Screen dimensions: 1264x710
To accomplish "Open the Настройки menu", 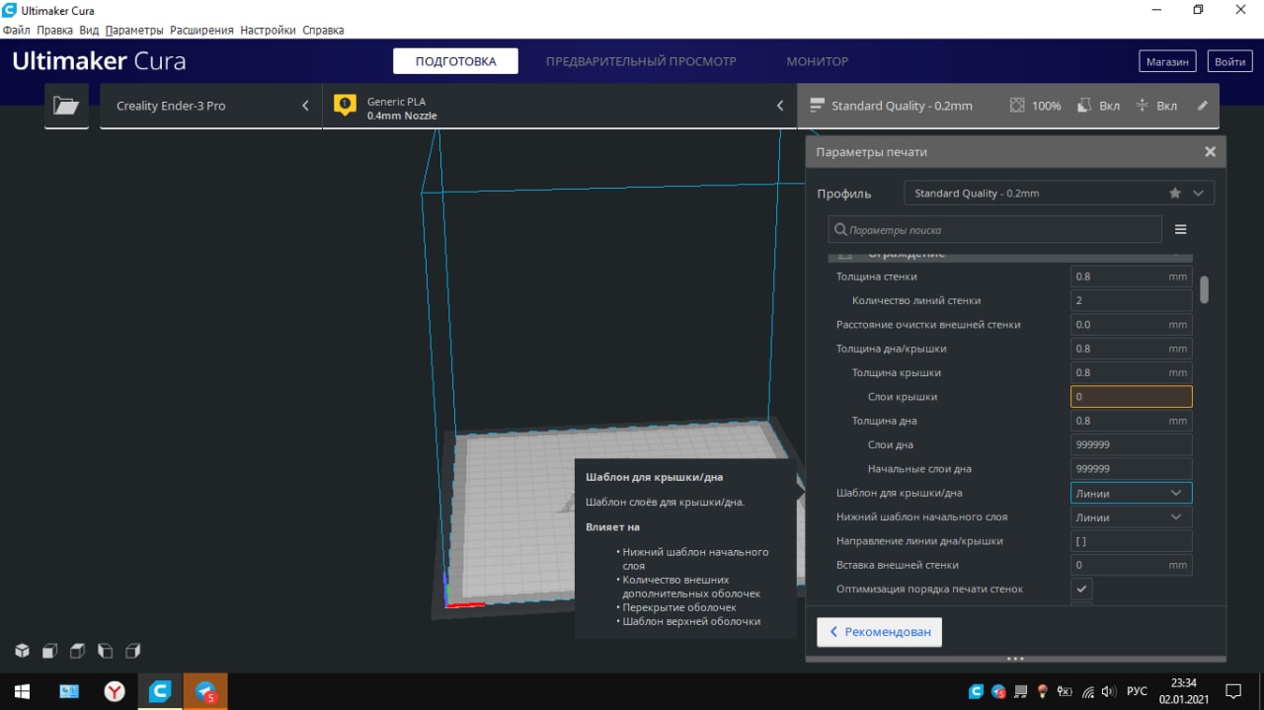I will [x=269, y=31].
